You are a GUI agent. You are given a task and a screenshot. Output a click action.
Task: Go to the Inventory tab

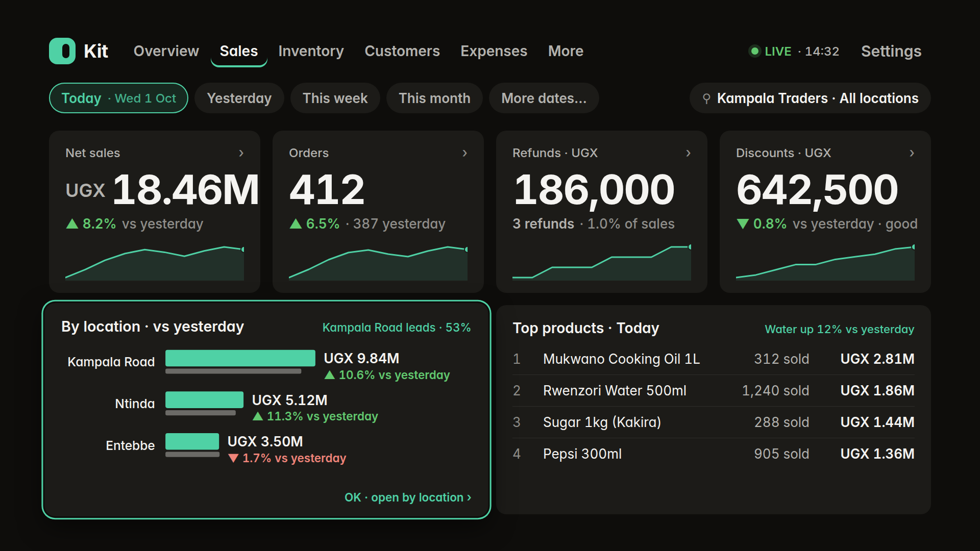(x=311, y=51)
